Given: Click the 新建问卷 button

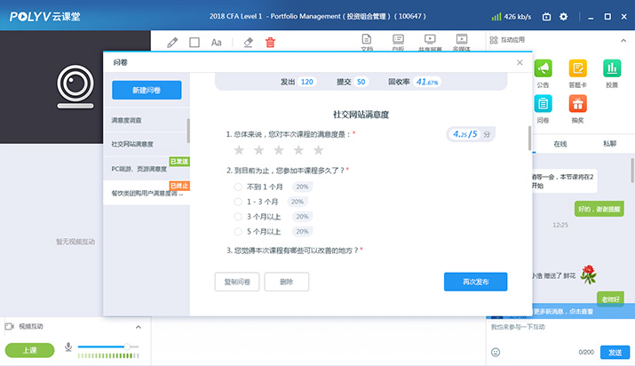Looking at the screenshot, I should click(x=147, y=90).
